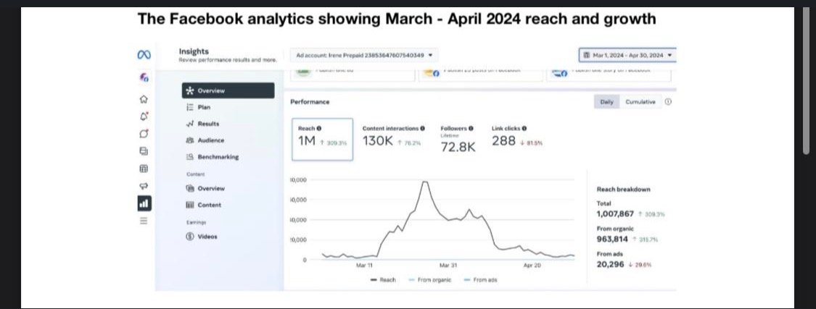Click the Reach breakdown heading
The height and width of the screenshot is (309, 816).
click(x=624, y=190)
